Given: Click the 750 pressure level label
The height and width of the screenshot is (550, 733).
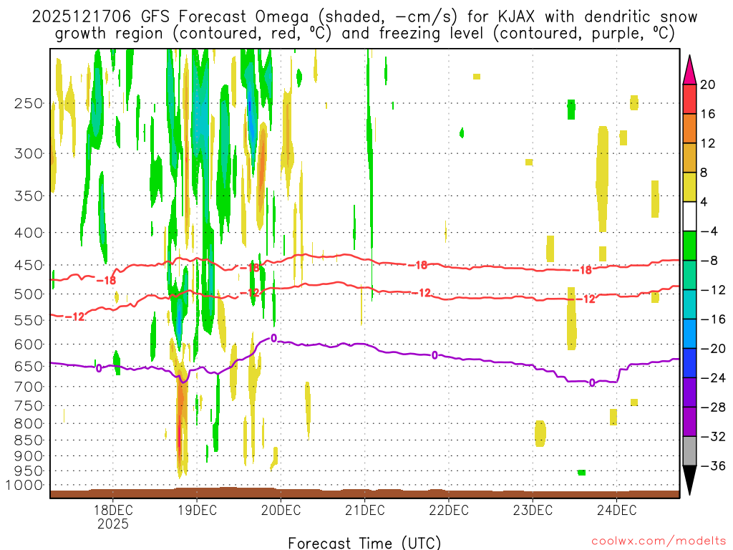Looking at the screenshot, I should click(x=29, y=406).
